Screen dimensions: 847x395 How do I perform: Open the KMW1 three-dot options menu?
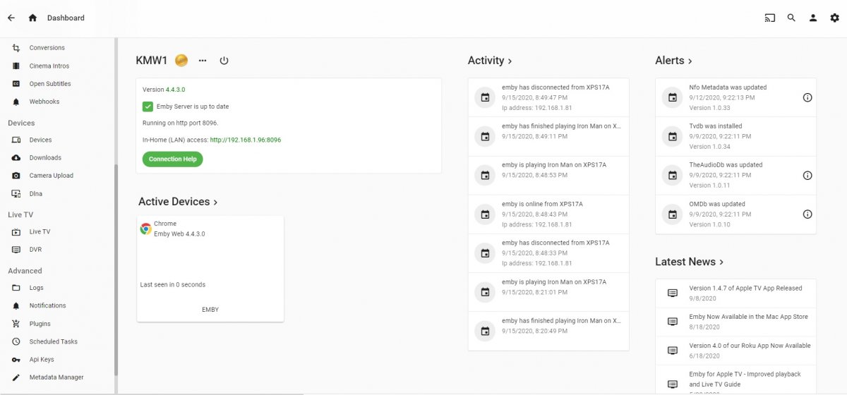[x=203, y=61]
